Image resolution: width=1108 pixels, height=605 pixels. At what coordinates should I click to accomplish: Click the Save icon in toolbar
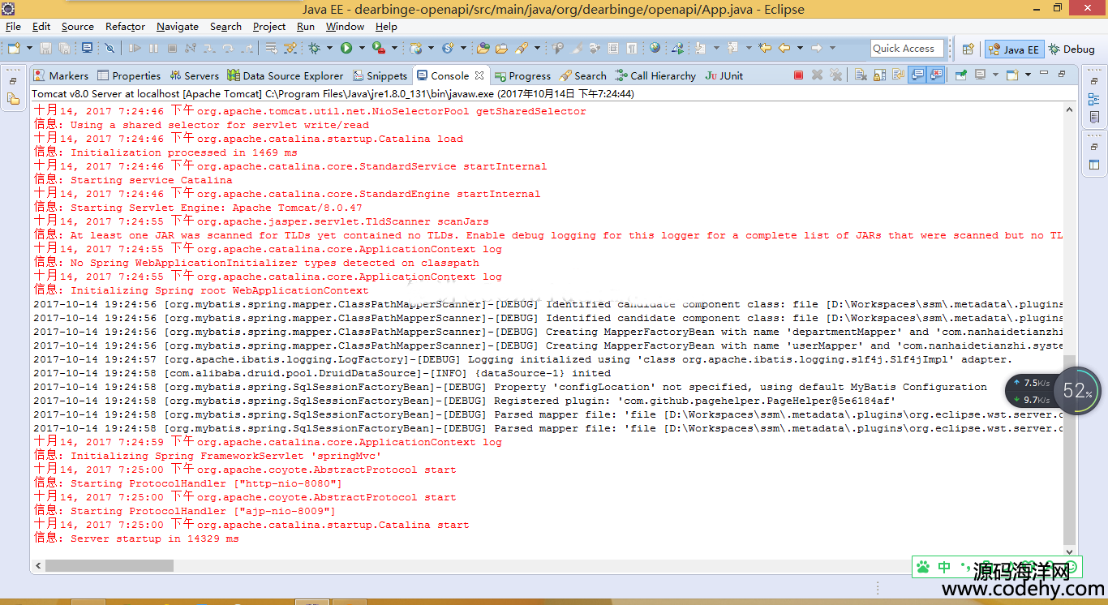tap(45, 48)
